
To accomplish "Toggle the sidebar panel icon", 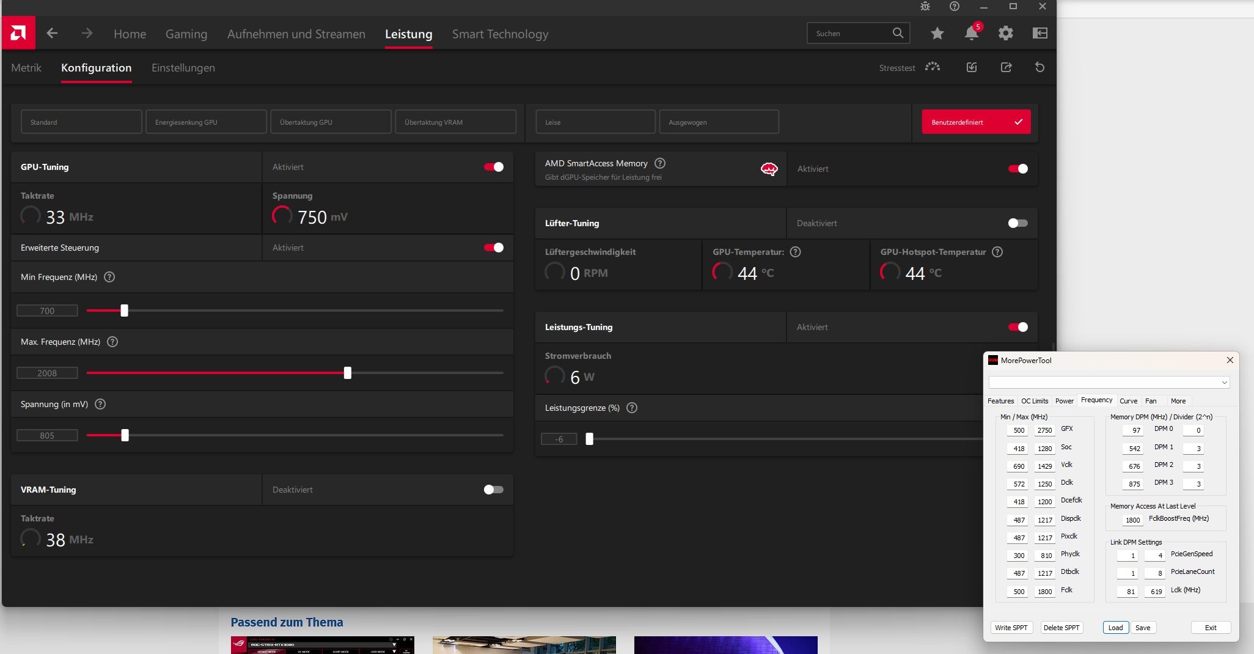I will pyautogui.click(x=1040, y=34).
